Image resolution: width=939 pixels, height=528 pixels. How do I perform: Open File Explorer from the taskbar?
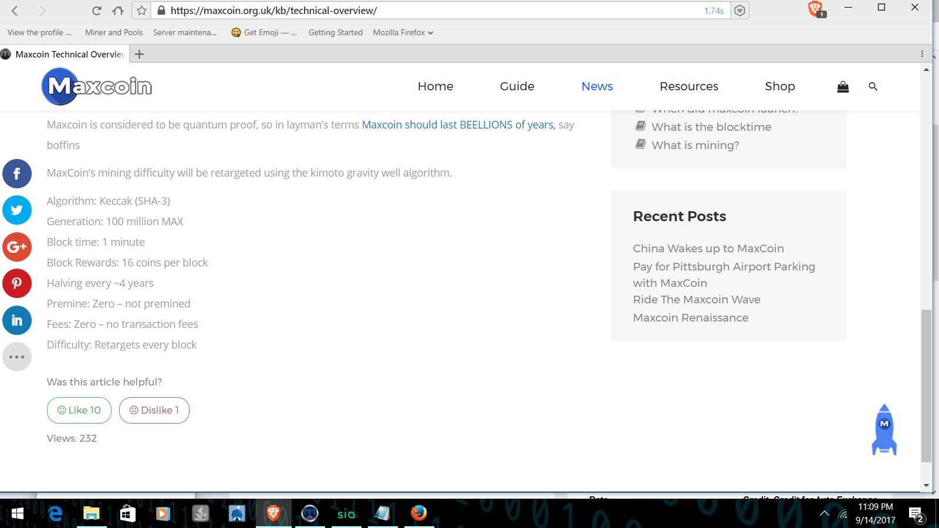91,513
